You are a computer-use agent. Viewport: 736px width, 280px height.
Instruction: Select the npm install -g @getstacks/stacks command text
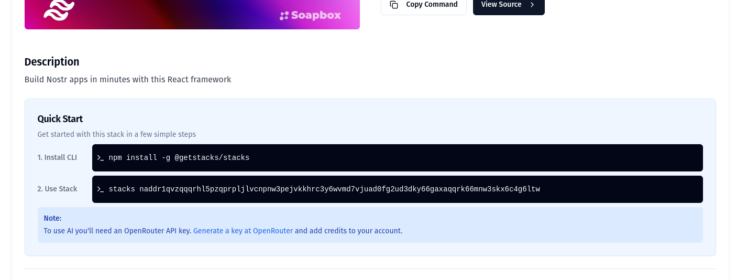coord(179,158)
